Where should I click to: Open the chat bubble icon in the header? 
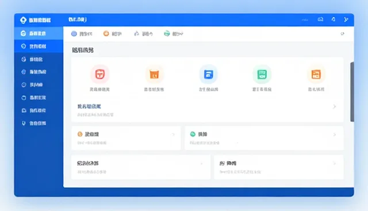[320, 19]
